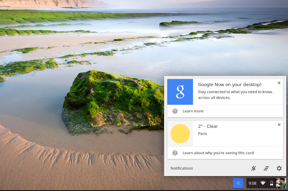Toggle Do Not Disturb crossed-bell icon
This screenshot has width=288, height=191.
point(253,169)
